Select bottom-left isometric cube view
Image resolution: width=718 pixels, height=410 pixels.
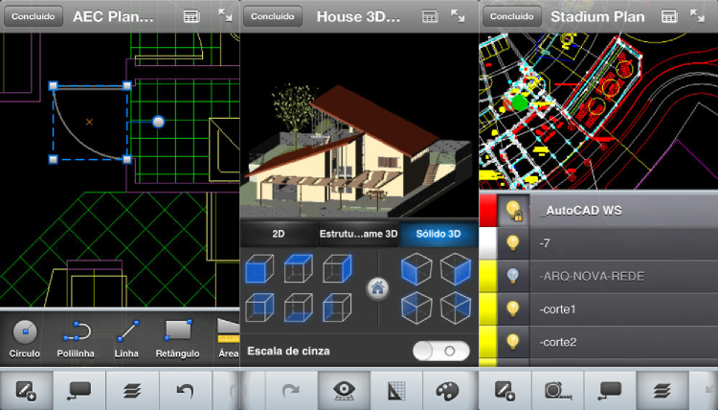pyautogui.click(x=416, y=307)
